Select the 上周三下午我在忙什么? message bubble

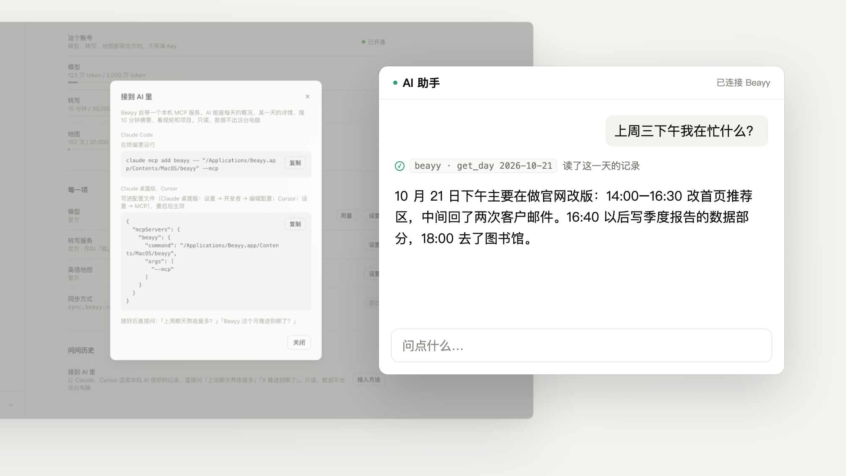[687, 131]
